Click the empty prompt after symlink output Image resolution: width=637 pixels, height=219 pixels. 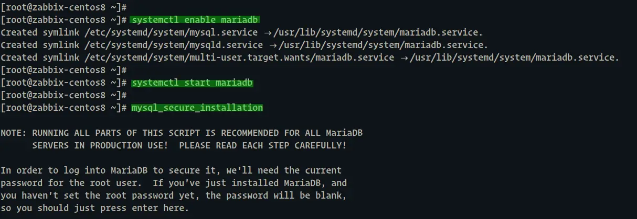(63, 70)
